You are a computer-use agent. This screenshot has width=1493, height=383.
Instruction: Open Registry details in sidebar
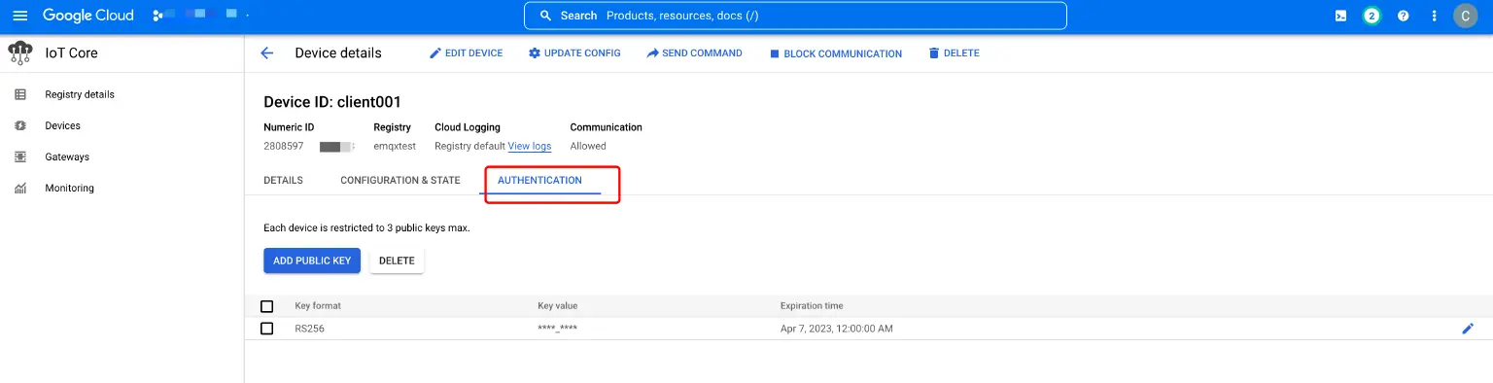click(x=80, y=94)
